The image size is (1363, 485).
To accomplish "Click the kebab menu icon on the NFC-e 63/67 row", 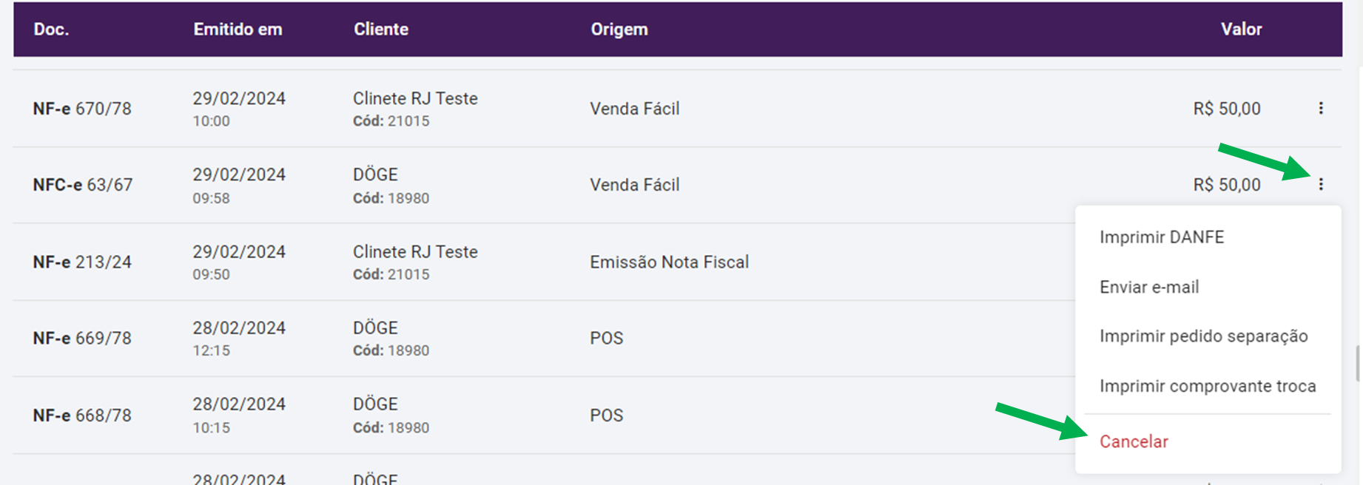I will coord(1320,185).
